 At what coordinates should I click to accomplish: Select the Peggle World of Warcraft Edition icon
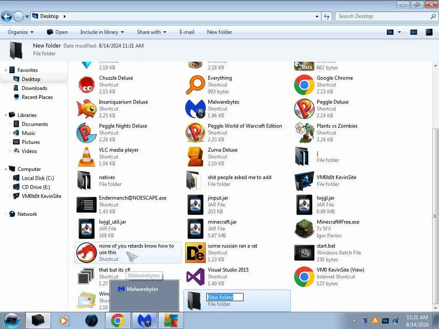pos(195,133)
